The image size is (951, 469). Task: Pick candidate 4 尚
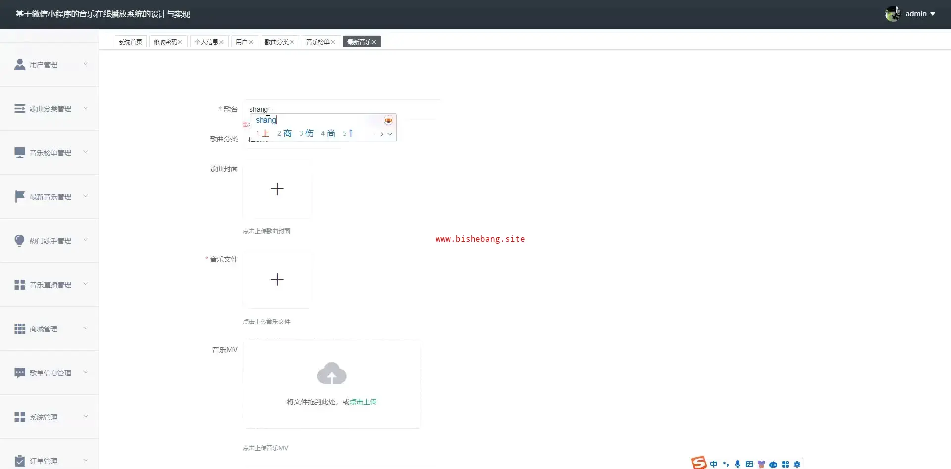click(x=328, y=133)
